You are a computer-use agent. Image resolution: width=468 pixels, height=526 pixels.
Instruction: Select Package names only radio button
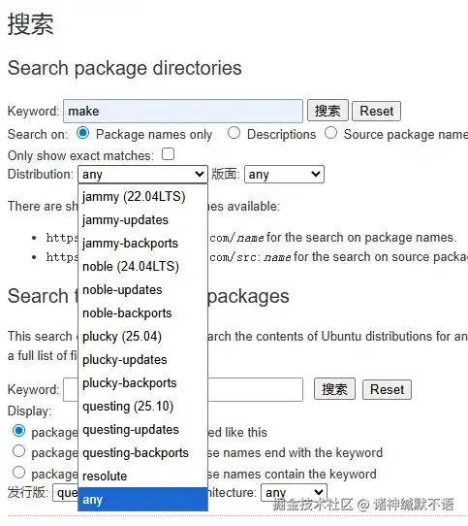tap(82, 133)
